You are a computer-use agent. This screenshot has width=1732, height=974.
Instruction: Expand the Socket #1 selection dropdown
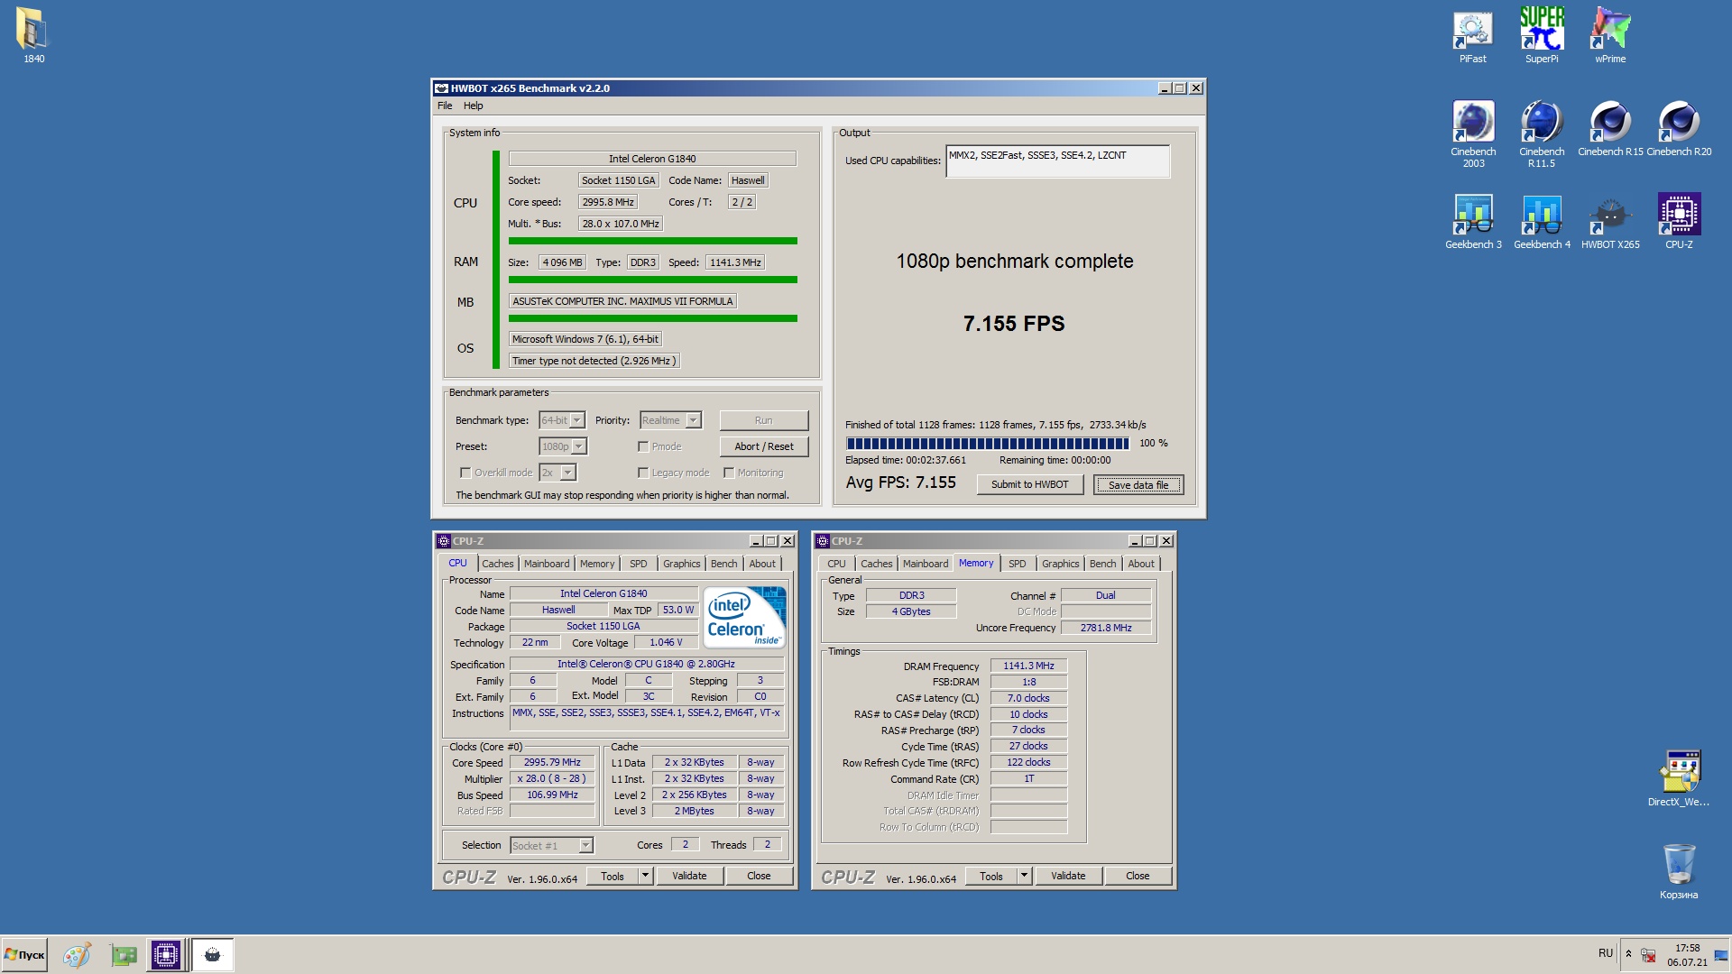585,846
